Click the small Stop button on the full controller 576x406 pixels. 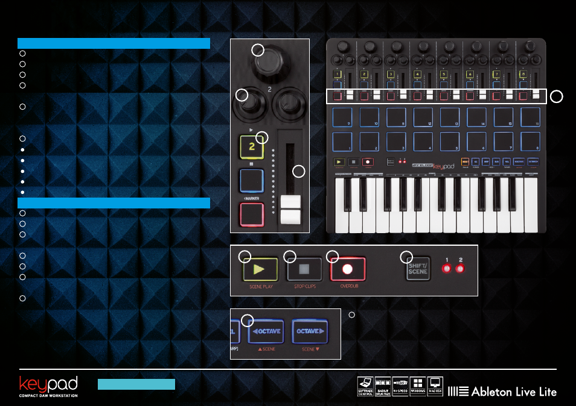pyautogui.click(x=353, y=161)
